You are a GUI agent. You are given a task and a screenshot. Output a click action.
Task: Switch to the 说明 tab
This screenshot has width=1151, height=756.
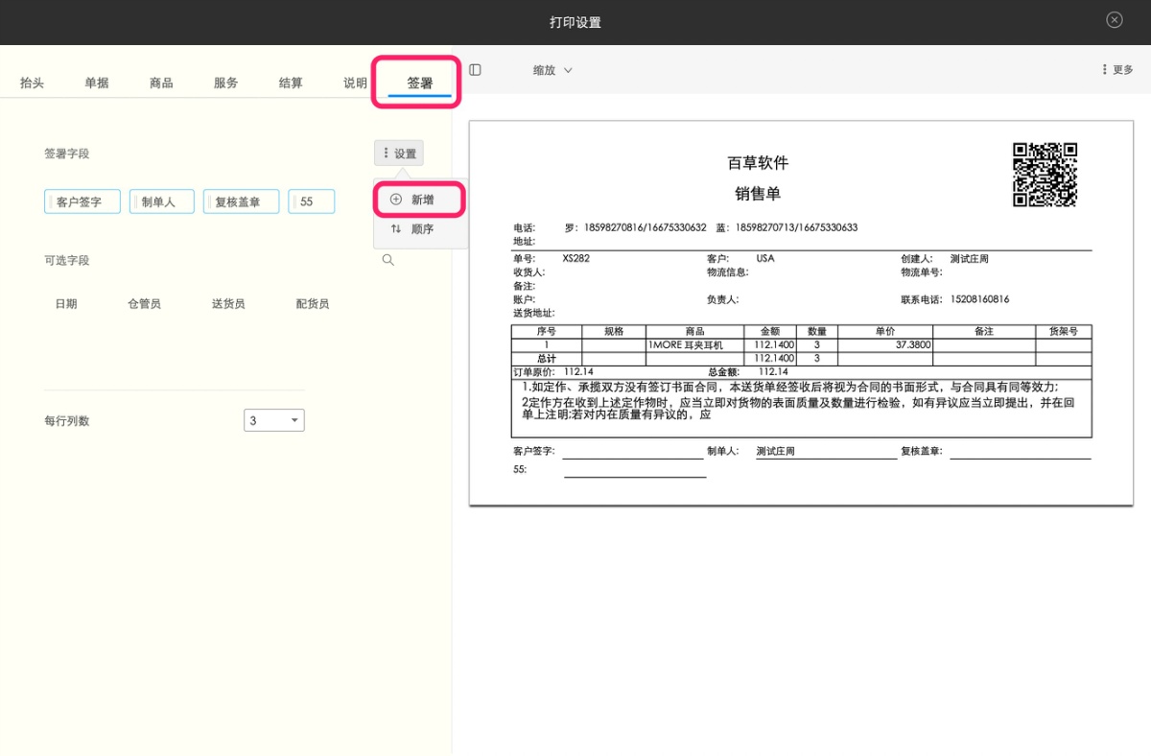click(356, 83)
